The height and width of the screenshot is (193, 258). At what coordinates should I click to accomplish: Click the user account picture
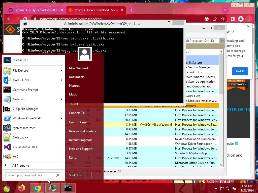[85, 54]
